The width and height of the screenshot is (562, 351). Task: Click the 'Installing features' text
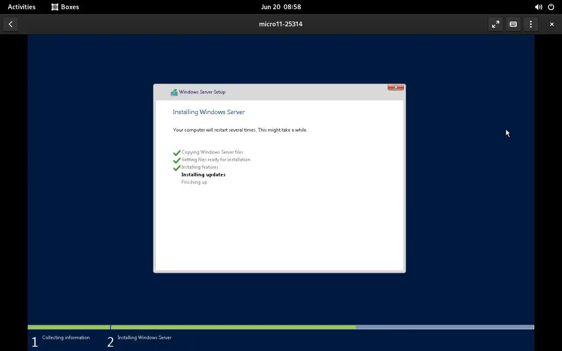(x=200, y=167)
